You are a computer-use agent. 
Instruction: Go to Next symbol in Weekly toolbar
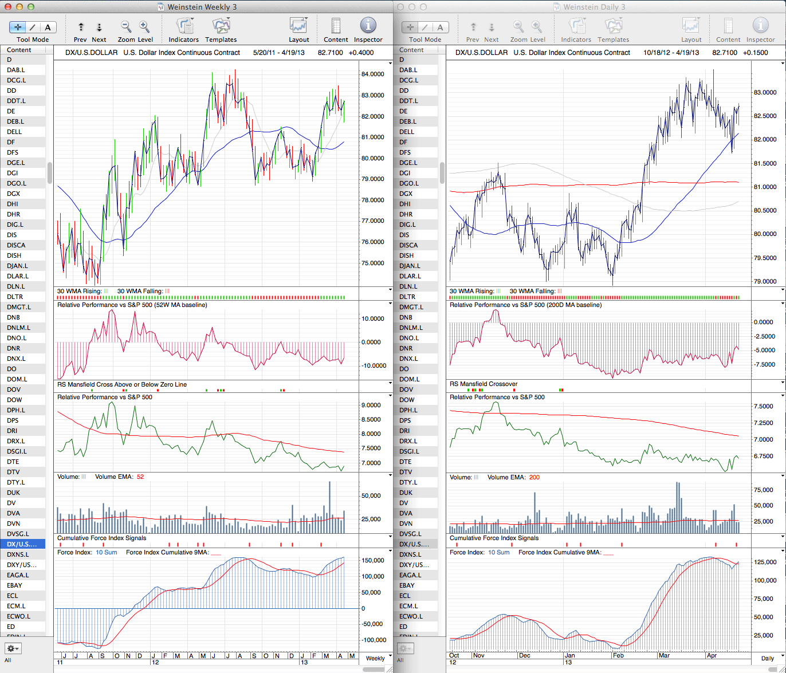click(x=99, y=27)
